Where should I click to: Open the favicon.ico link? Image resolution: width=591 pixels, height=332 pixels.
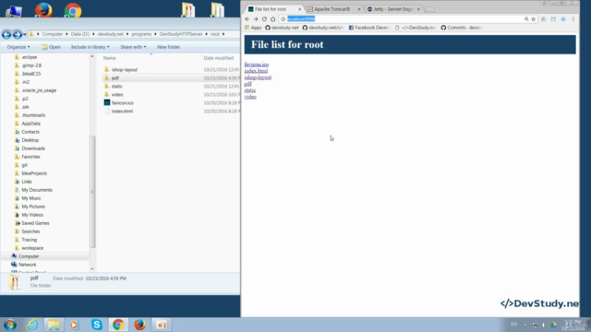257,65
